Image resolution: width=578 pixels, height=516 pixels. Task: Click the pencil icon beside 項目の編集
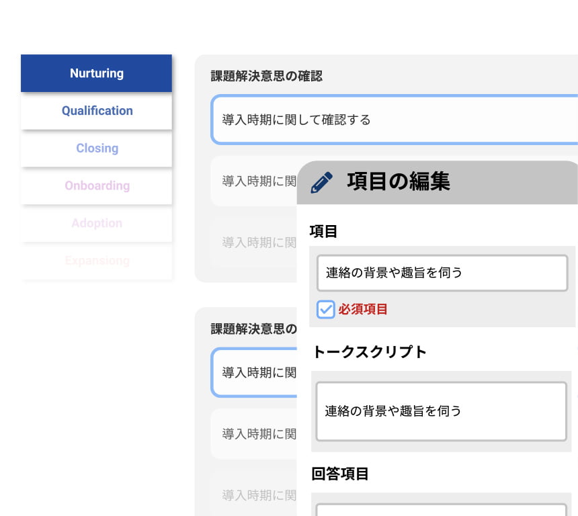click(x=321, y=182)
